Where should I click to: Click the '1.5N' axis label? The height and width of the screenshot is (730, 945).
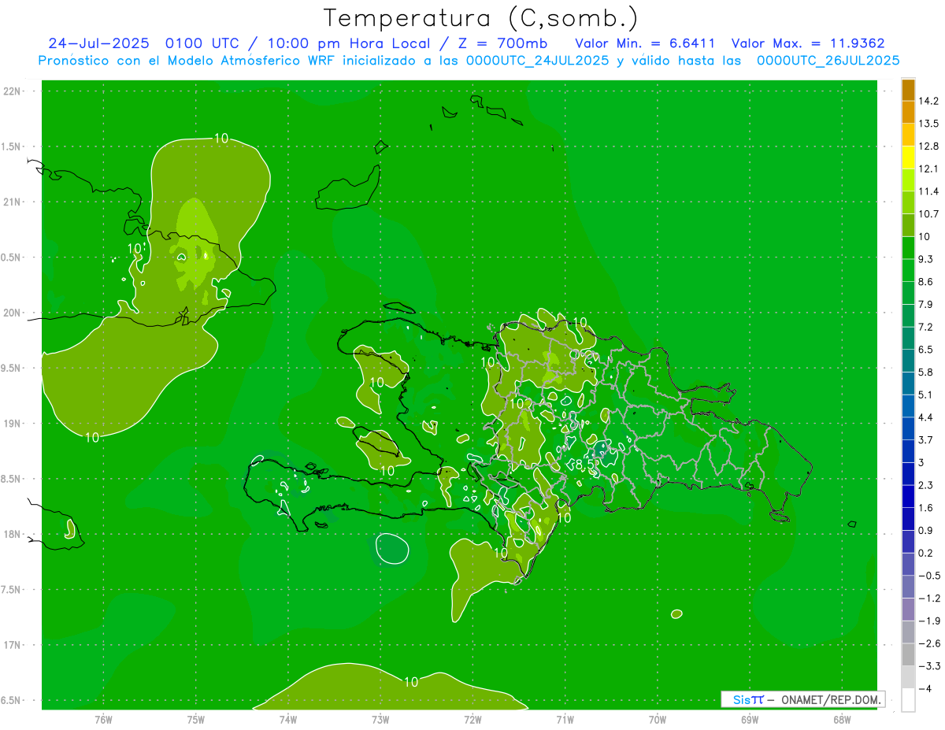13,146
